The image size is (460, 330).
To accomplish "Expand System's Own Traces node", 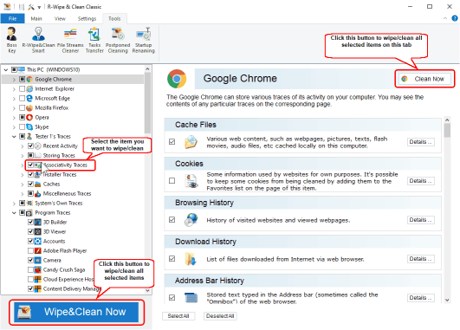I will 14,204.
